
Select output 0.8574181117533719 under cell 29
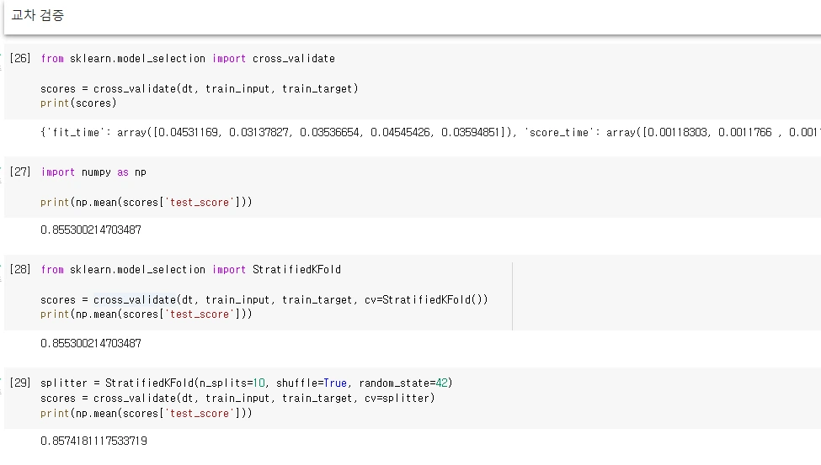93,441
